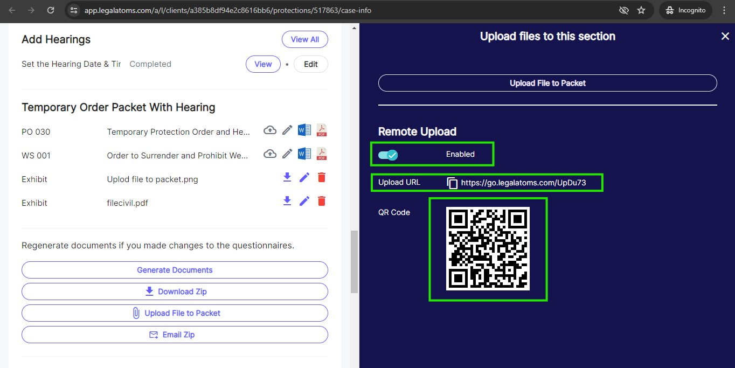This screenshot has height=368, width=735.
Task: Open the Word version of PO 030
Action: tap(304, 130)
